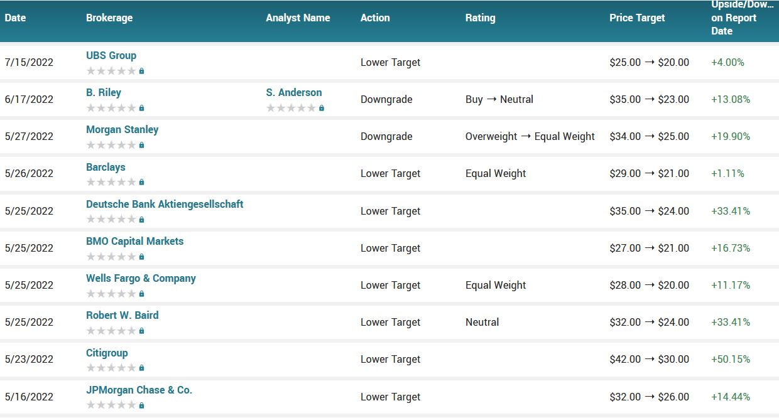Click the $35.00 → $23.00 price target

pos(650,99)
